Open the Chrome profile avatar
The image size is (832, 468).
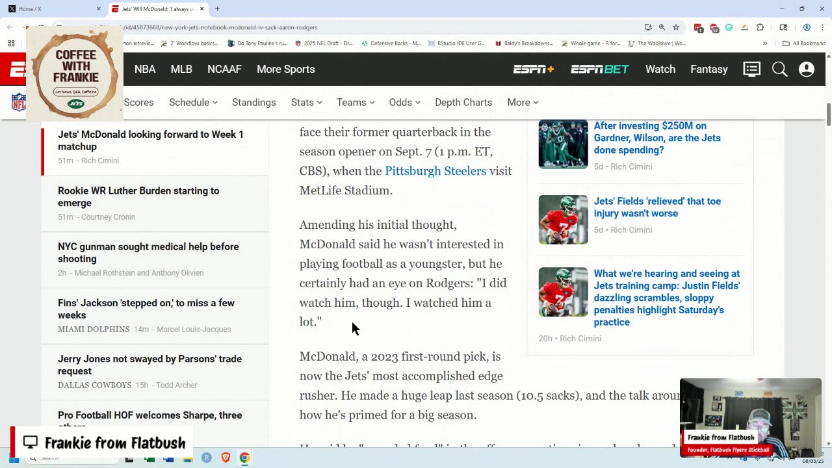pos(807,27)
